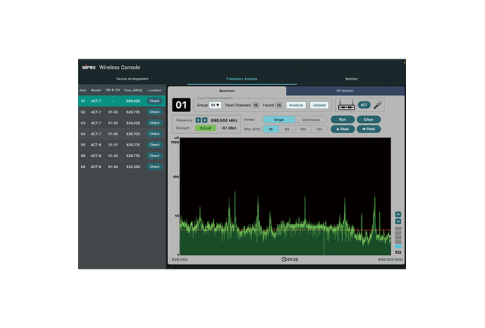Select Single sweep mode

pos(279,119)
